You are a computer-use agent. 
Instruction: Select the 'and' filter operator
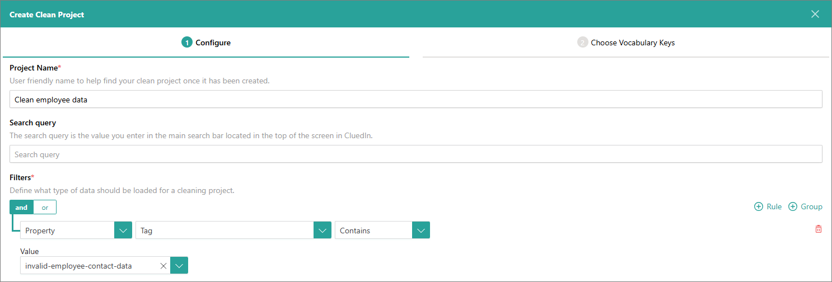pyautogui.click(x=21, y=208)
